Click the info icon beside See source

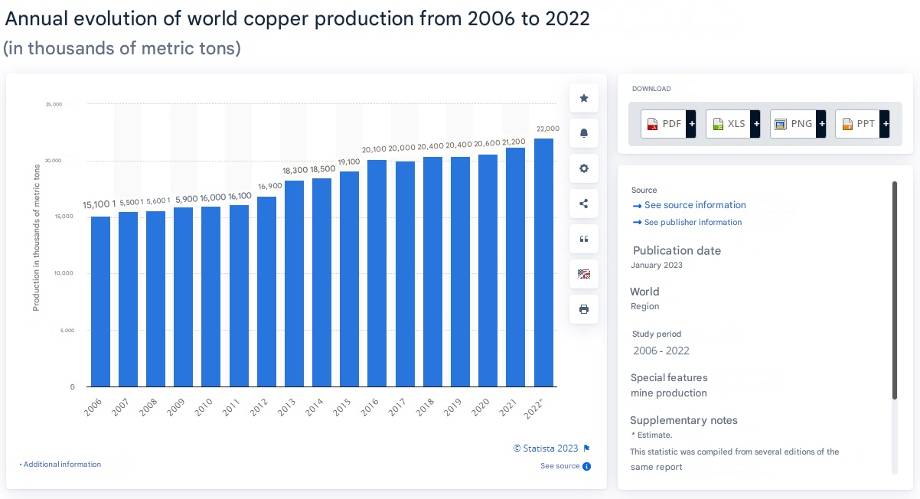(587, 466)
